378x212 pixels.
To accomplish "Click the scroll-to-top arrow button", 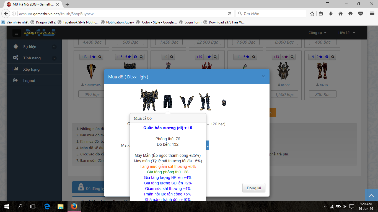I will point(371,195).
